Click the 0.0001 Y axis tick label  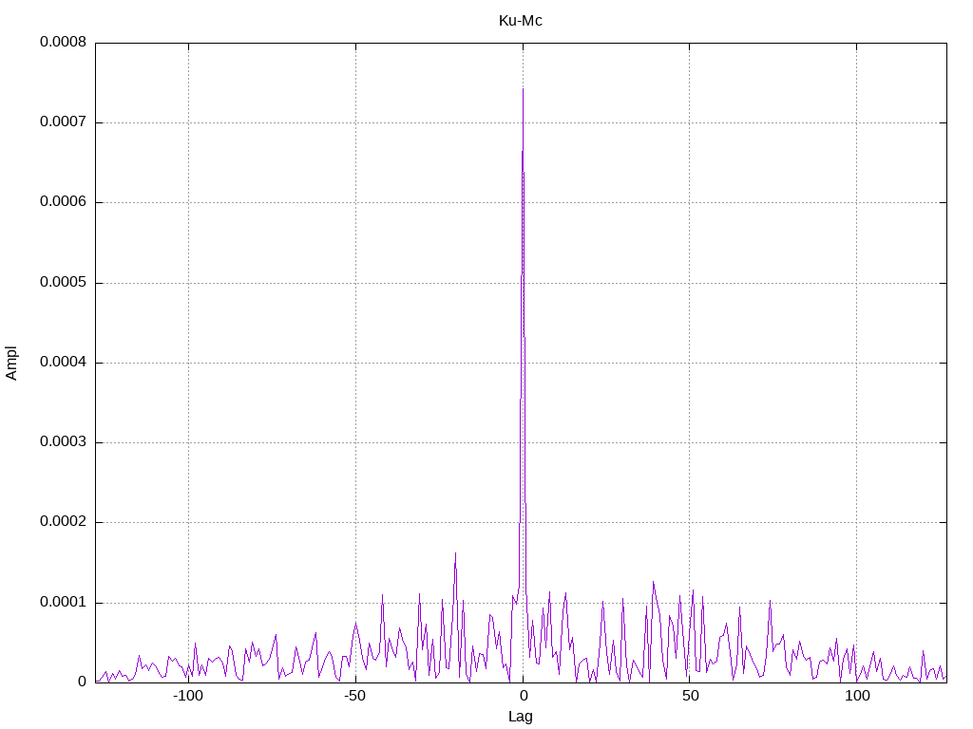click(63, 603)
